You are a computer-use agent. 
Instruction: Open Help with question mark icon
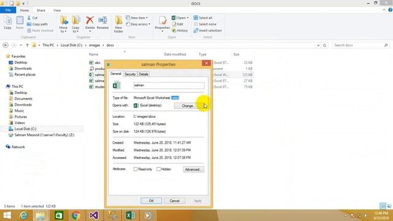391,10
